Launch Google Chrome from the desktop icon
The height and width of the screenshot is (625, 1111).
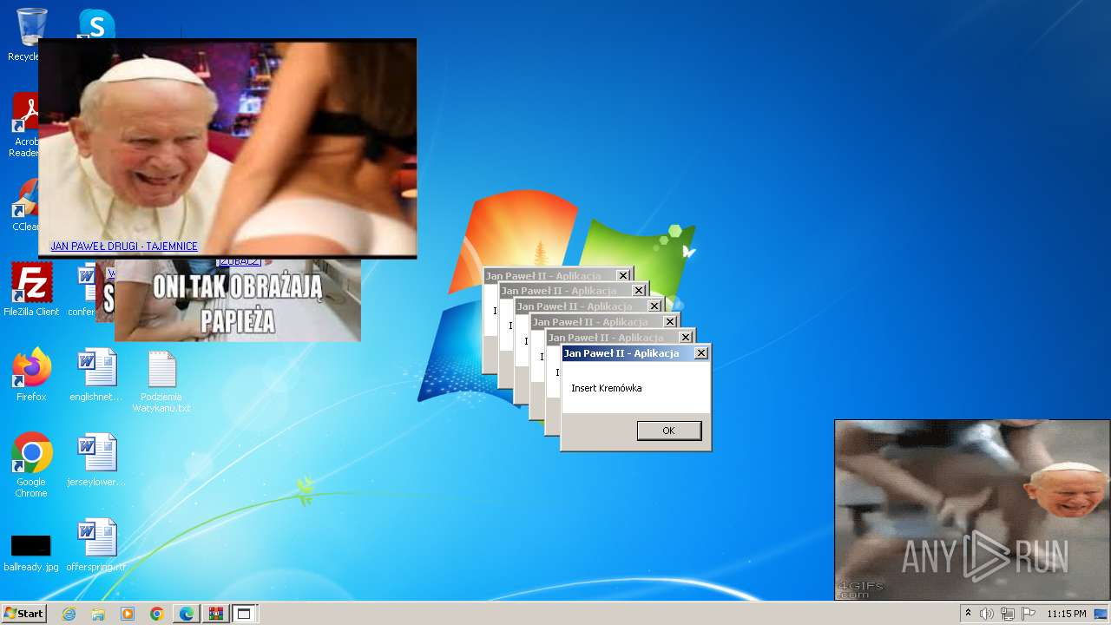click(x=31, y=465)
